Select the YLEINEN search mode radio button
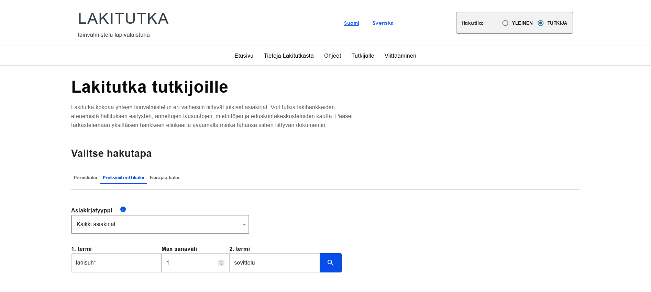The height and width of the screenshot is (292, 651). [x=505, y=23]
